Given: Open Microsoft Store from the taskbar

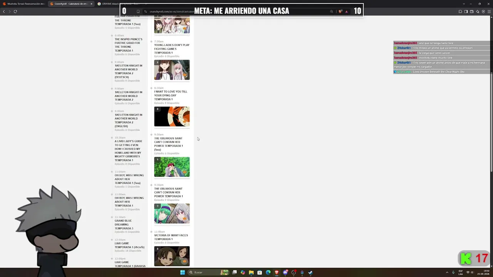Looking at the screenshot, I should pyautogui.click(x=260, y=272).
